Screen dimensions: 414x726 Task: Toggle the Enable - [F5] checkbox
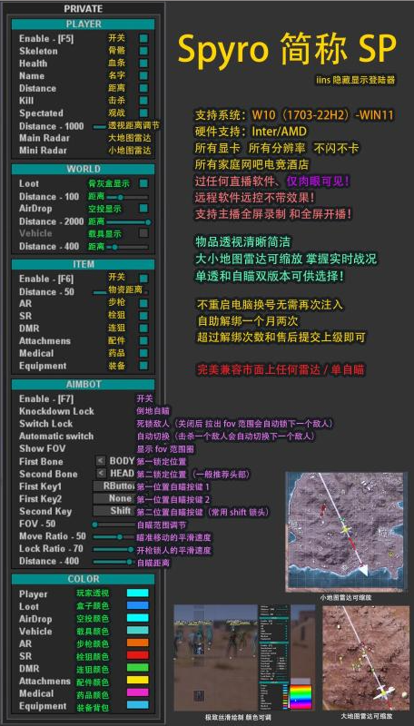point(143,38)
